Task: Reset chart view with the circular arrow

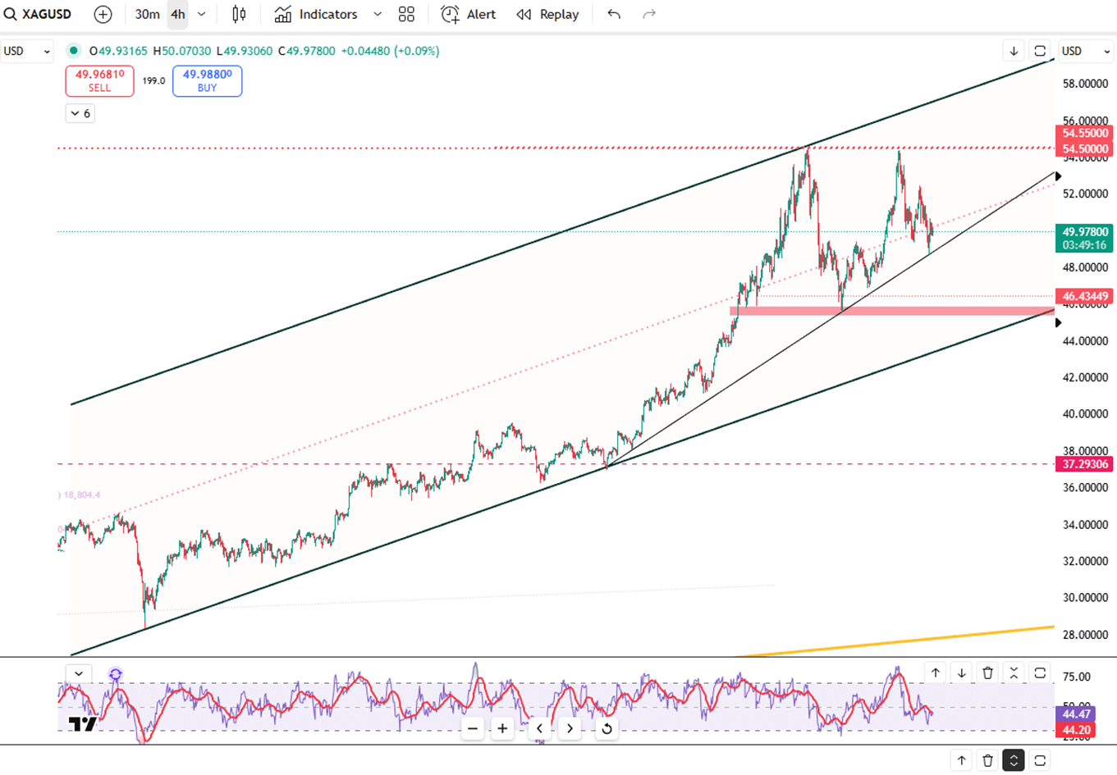Action: (607, 728)
